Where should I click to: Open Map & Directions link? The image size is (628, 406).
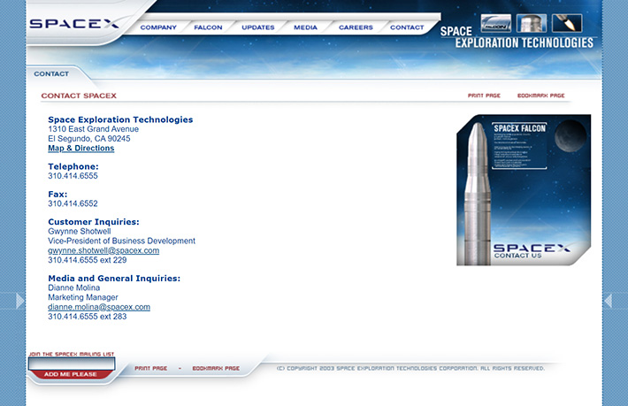(80, 148)
